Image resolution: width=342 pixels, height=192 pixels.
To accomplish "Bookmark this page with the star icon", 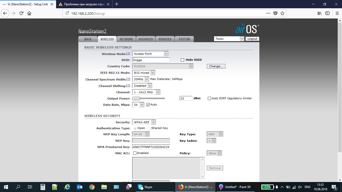I will [282, 13].
